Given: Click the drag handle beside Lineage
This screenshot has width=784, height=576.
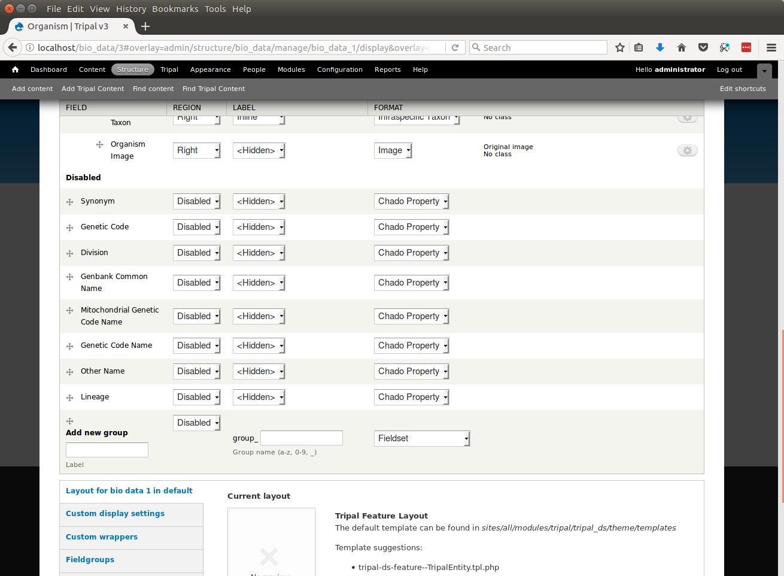Looking at the screenshot, I should [69, 398].
